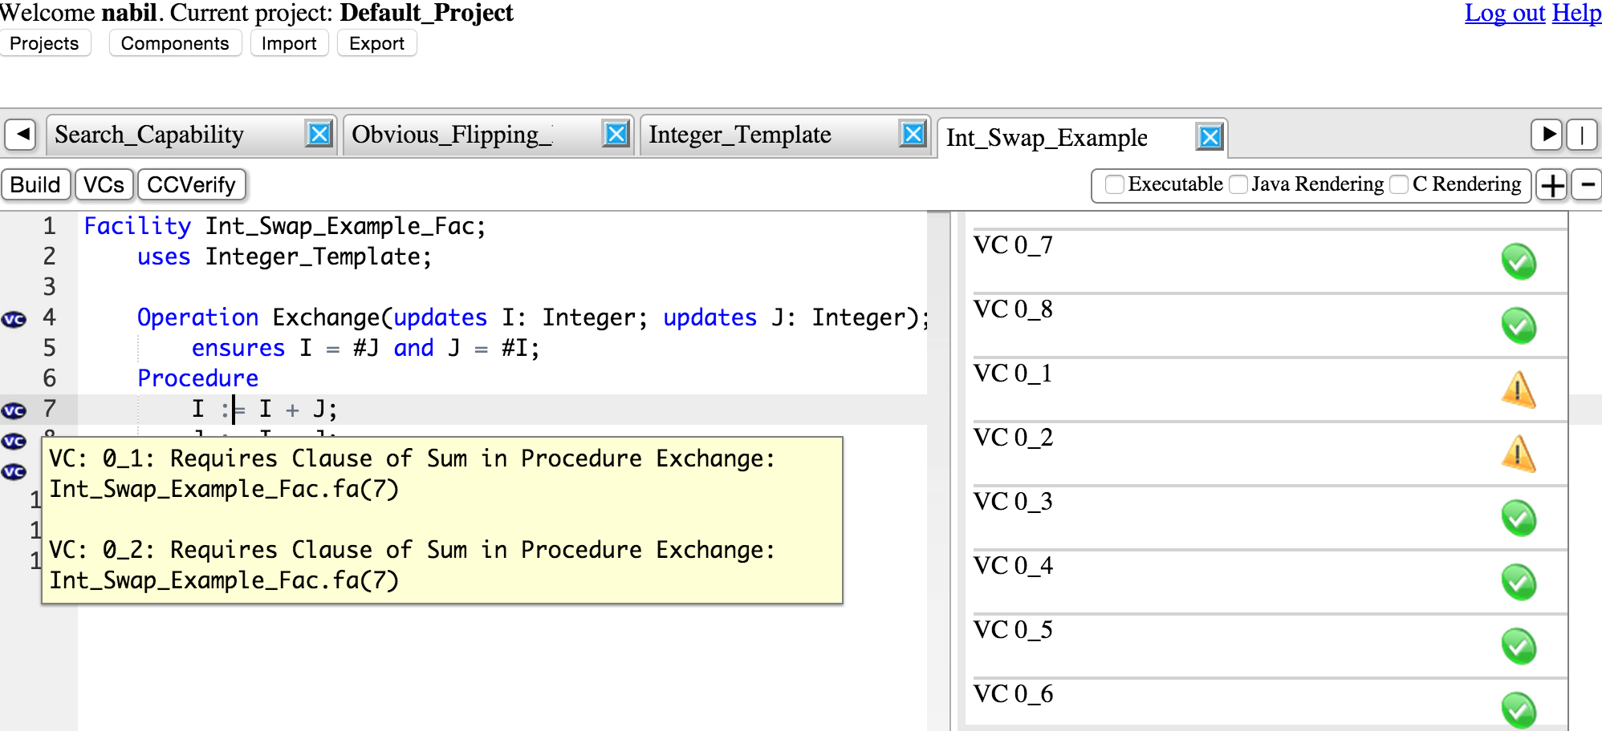Viewport: 1602px width, 731px height.
Task: Click the Log out link
Action: (1504, 13)
